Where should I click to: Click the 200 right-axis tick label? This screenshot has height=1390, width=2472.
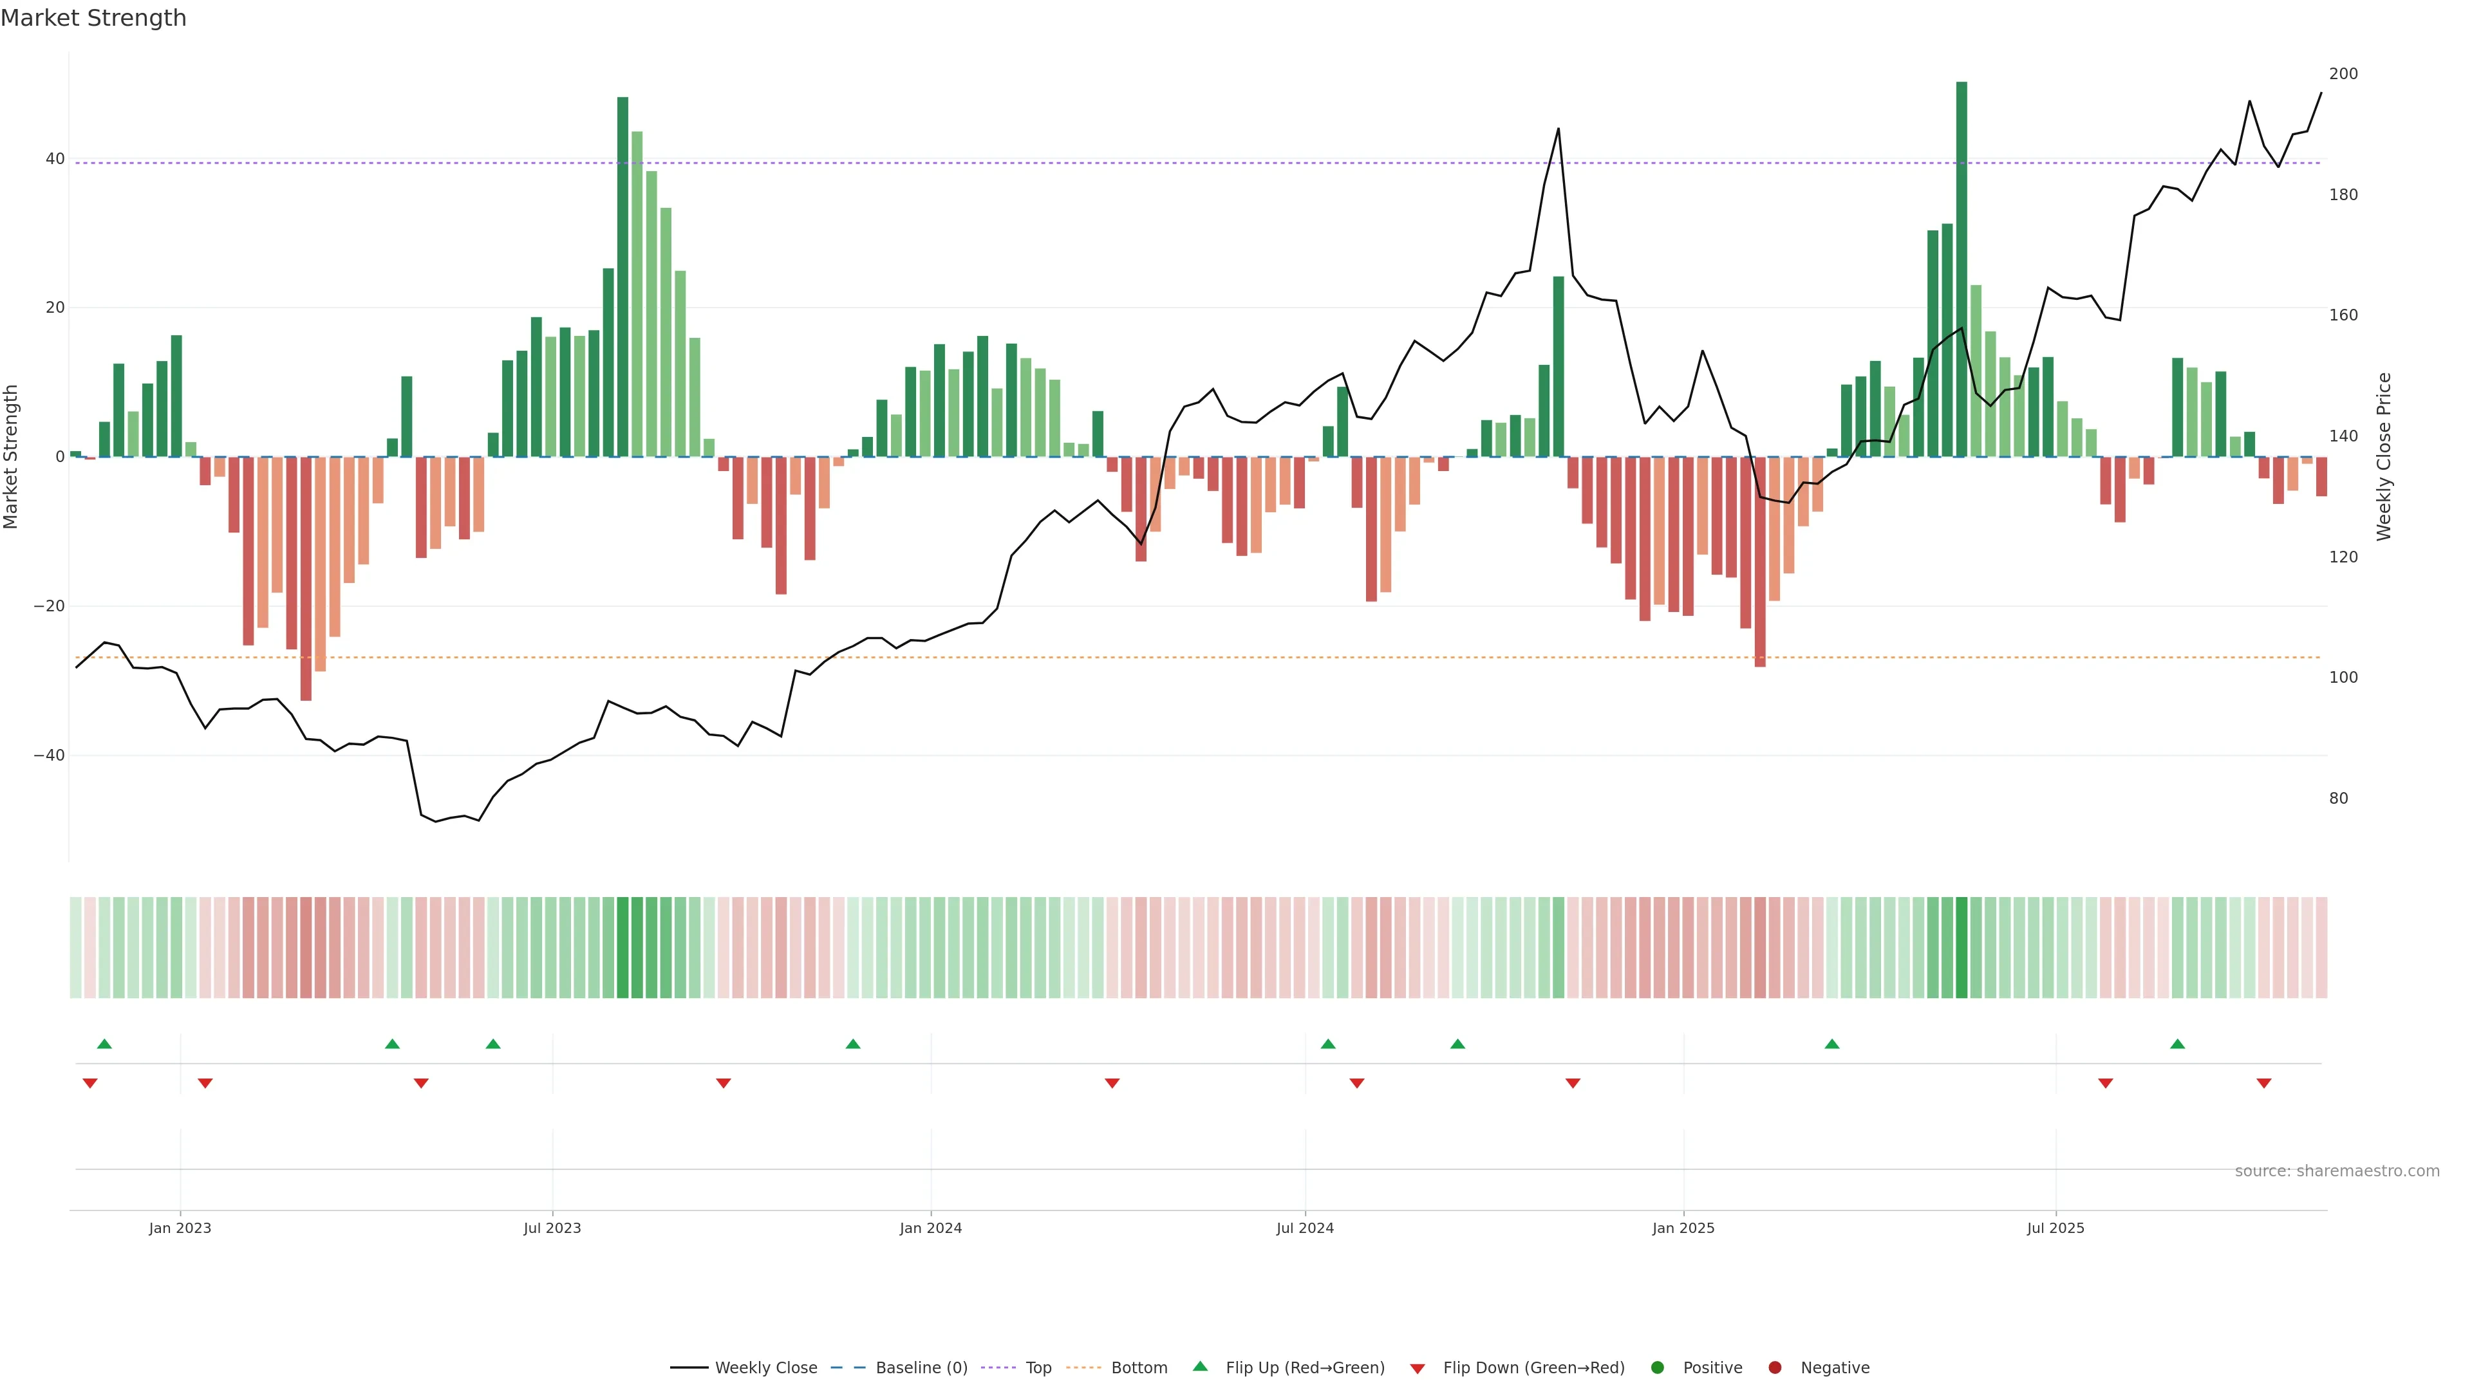[2343, 74]
